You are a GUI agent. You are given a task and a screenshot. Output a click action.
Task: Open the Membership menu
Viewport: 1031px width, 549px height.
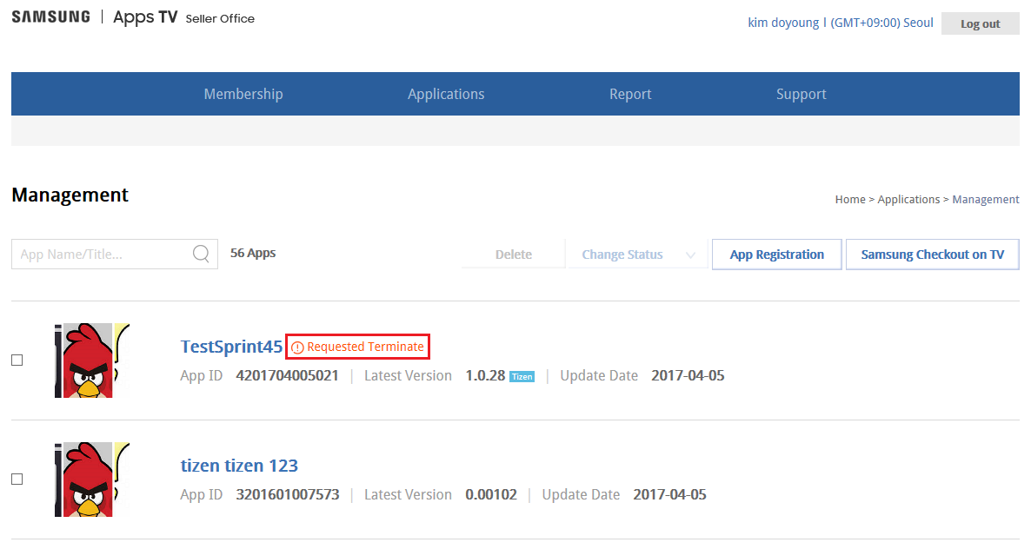[x=243, y=94]
